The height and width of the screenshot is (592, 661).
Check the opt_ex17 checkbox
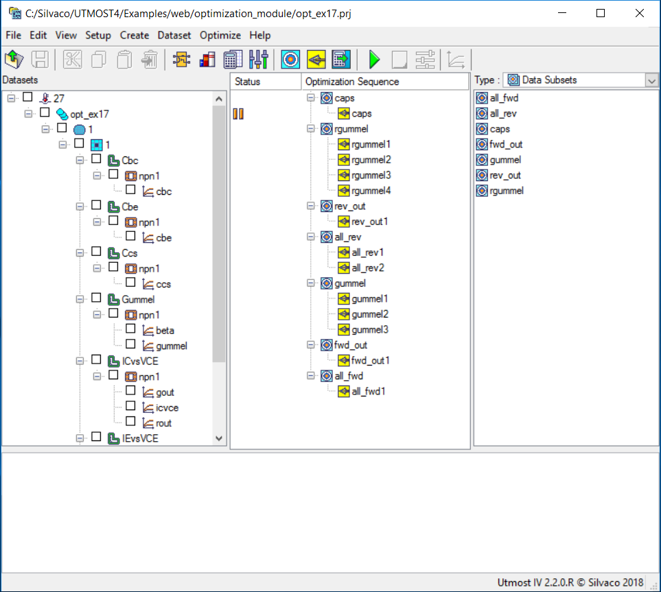[45, 113]
